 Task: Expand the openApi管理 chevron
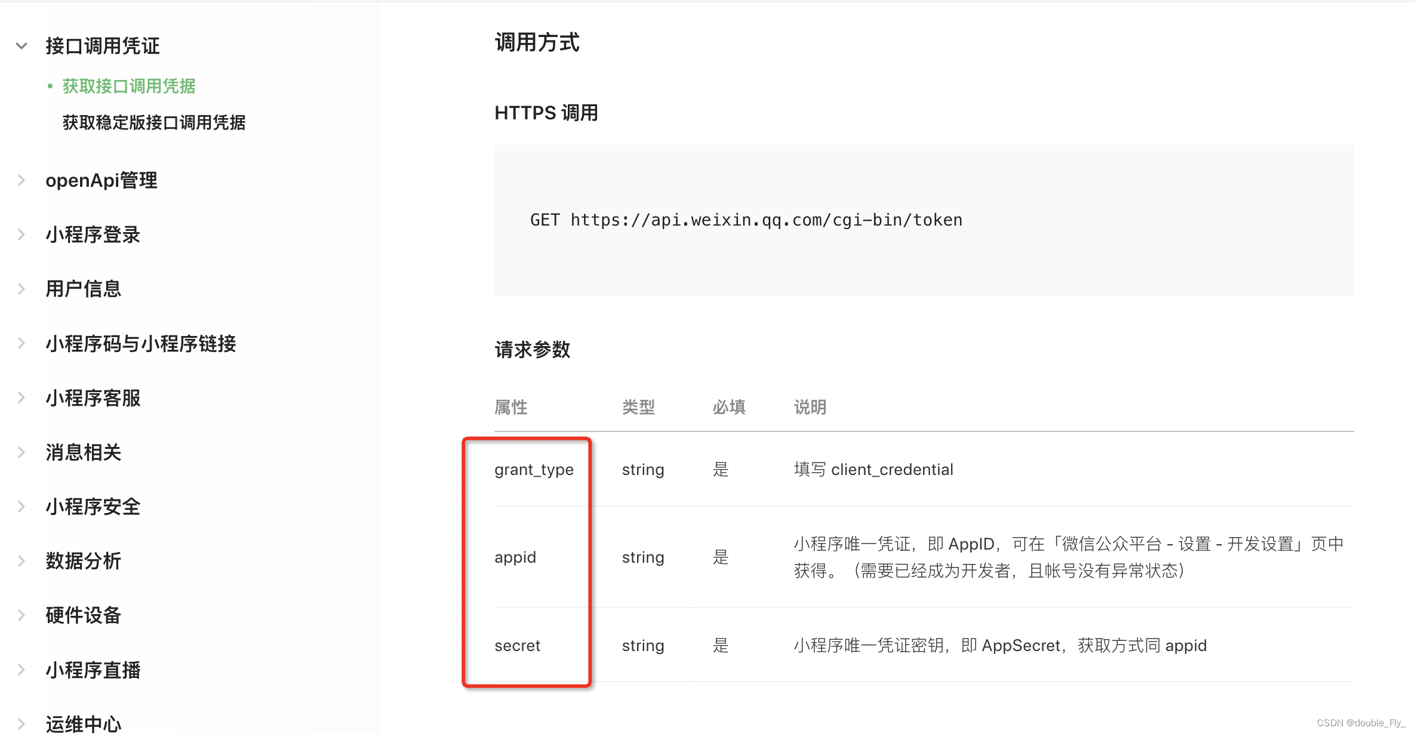pos(21,180)
